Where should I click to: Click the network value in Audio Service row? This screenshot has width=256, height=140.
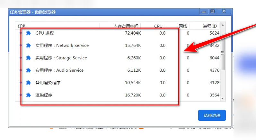[x=188, y=70]
